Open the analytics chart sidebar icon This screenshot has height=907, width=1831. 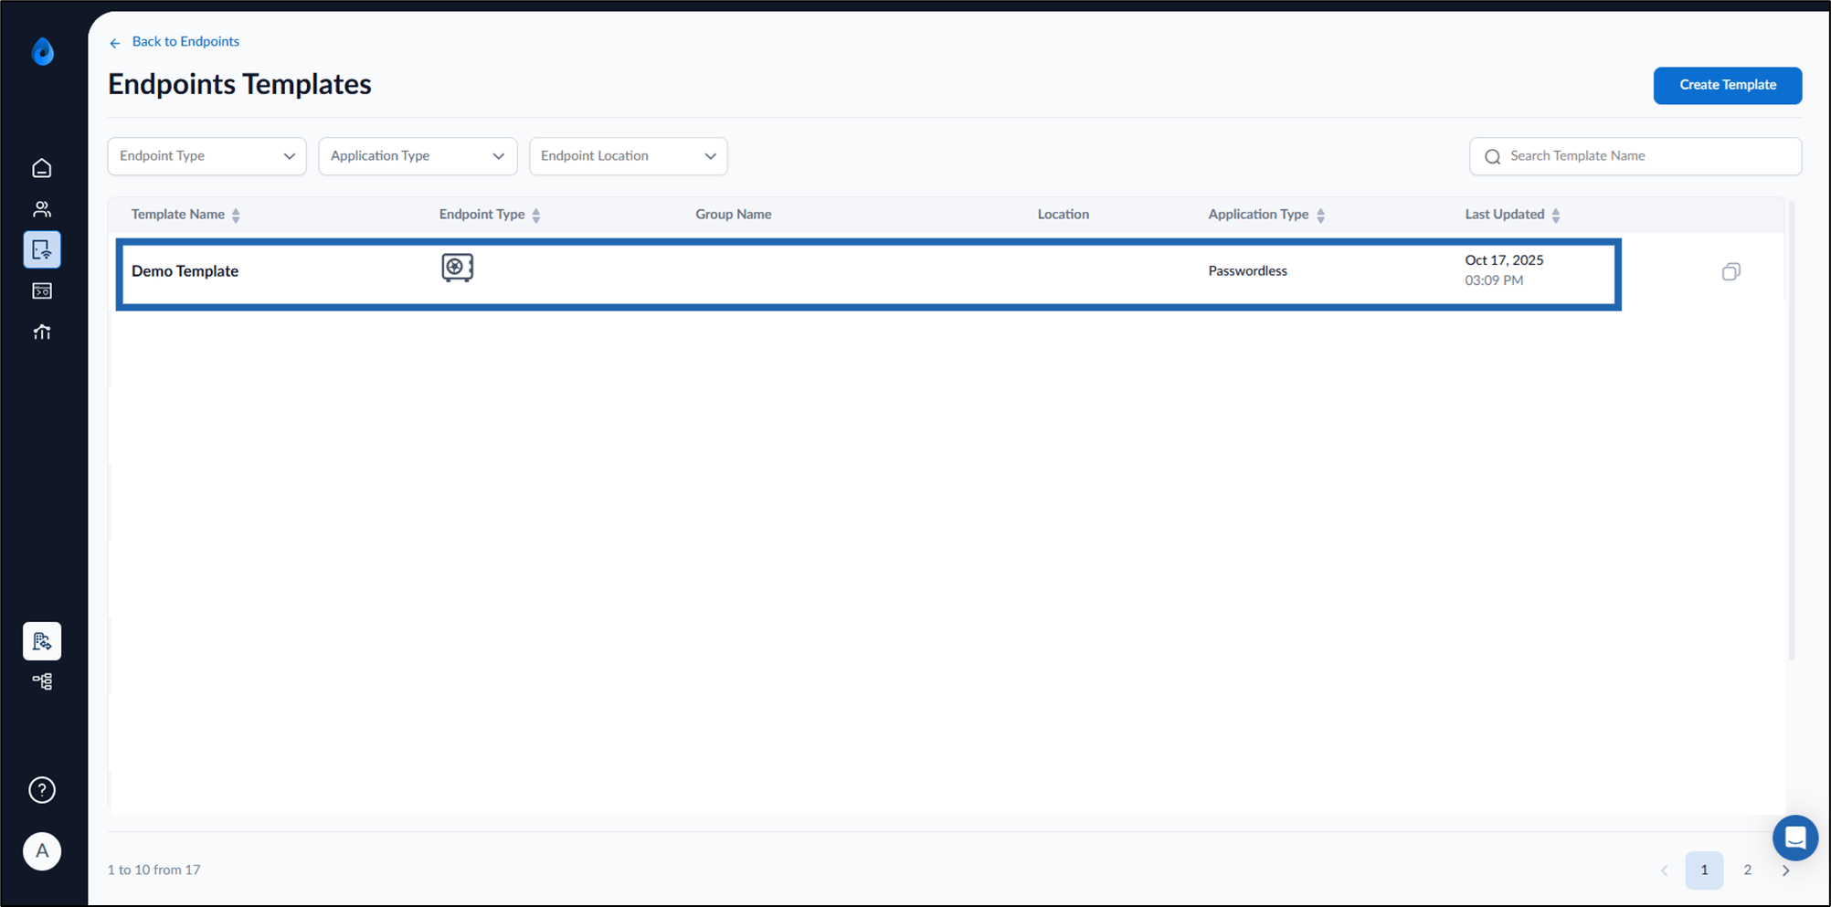[42, 332]
